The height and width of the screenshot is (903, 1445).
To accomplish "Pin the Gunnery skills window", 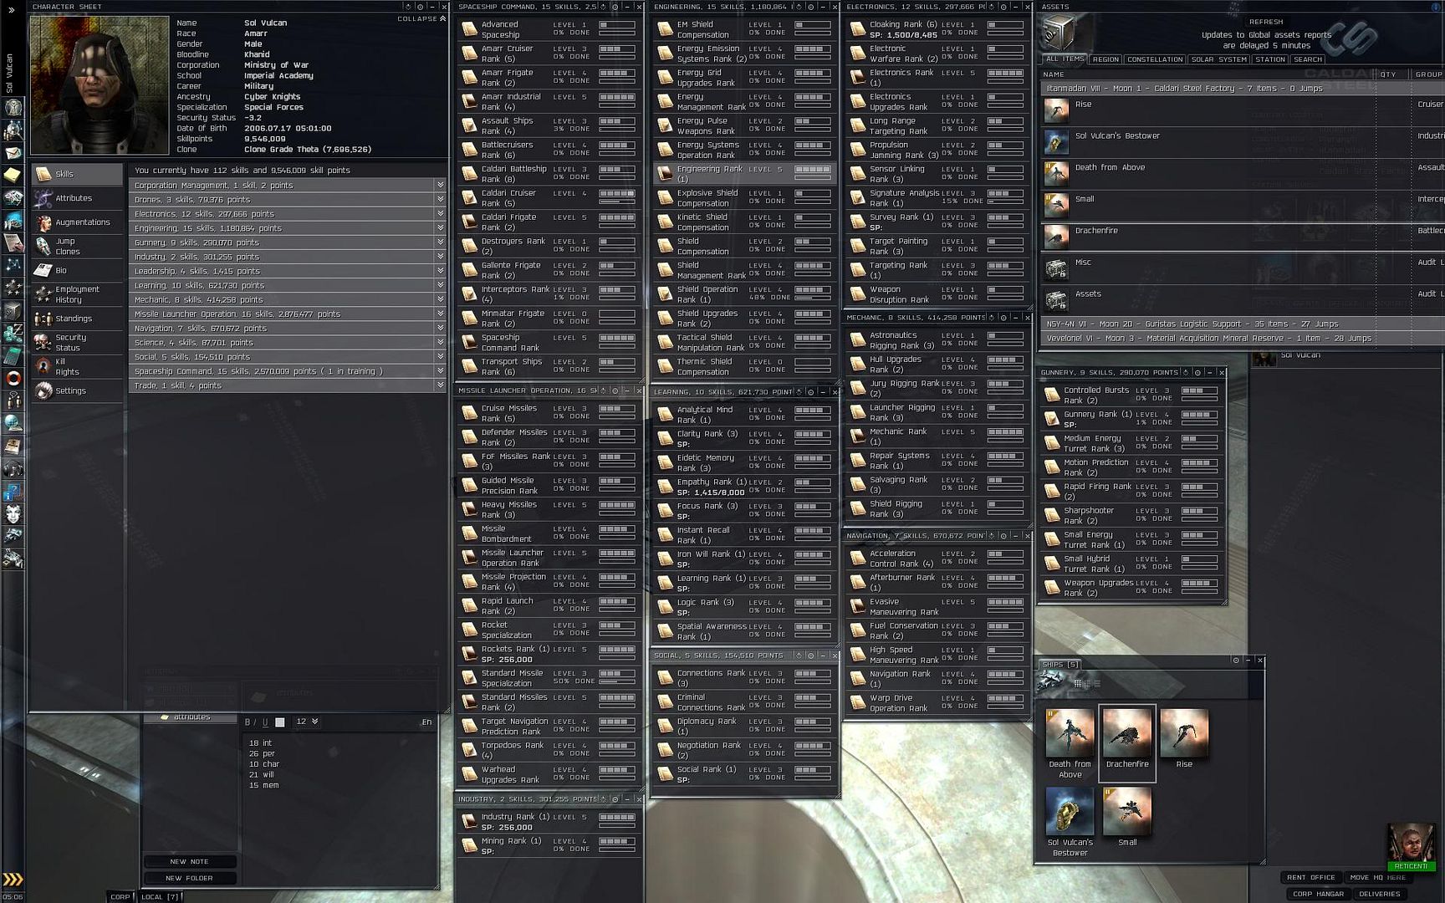I will click(x=1197, y=372).
